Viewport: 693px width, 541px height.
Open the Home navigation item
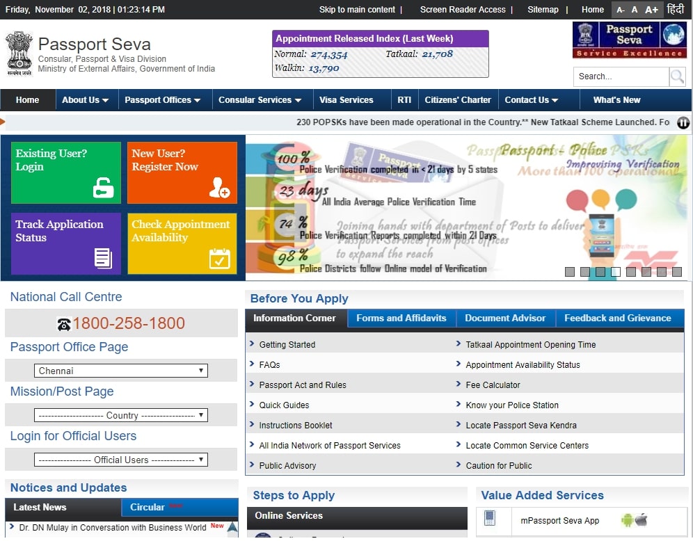click(27, 100)
